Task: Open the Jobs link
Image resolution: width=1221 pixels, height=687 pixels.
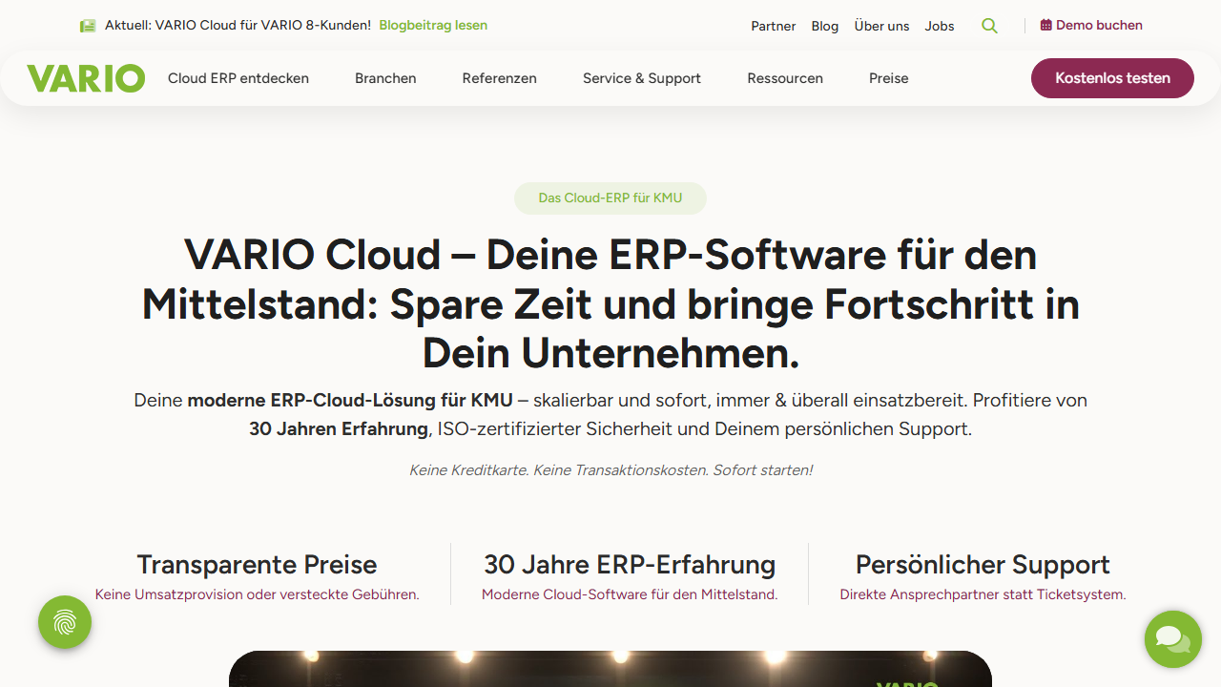Action: pos(940,26)
